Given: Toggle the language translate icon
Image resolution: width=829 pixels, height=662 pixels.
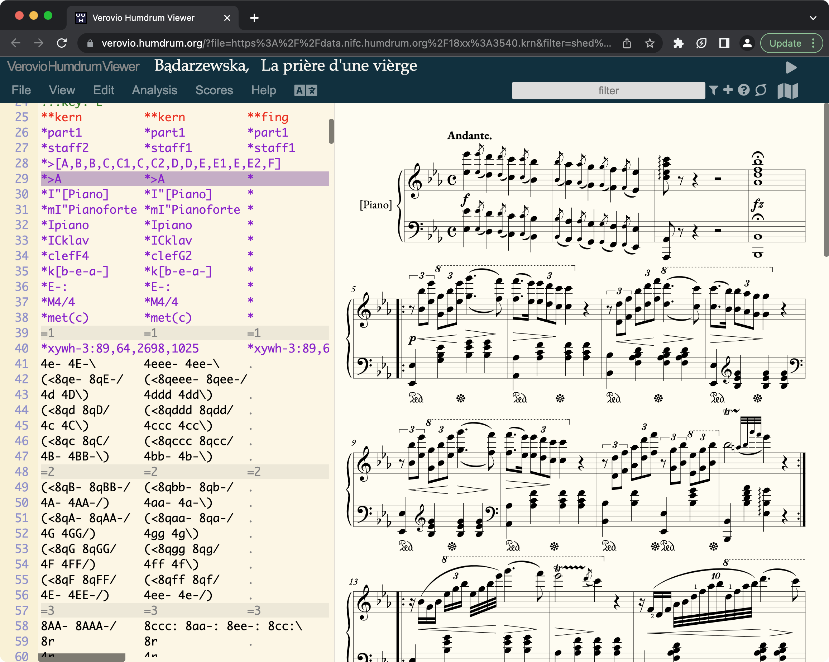Looking at the screenshot, I should click(306, 90).
